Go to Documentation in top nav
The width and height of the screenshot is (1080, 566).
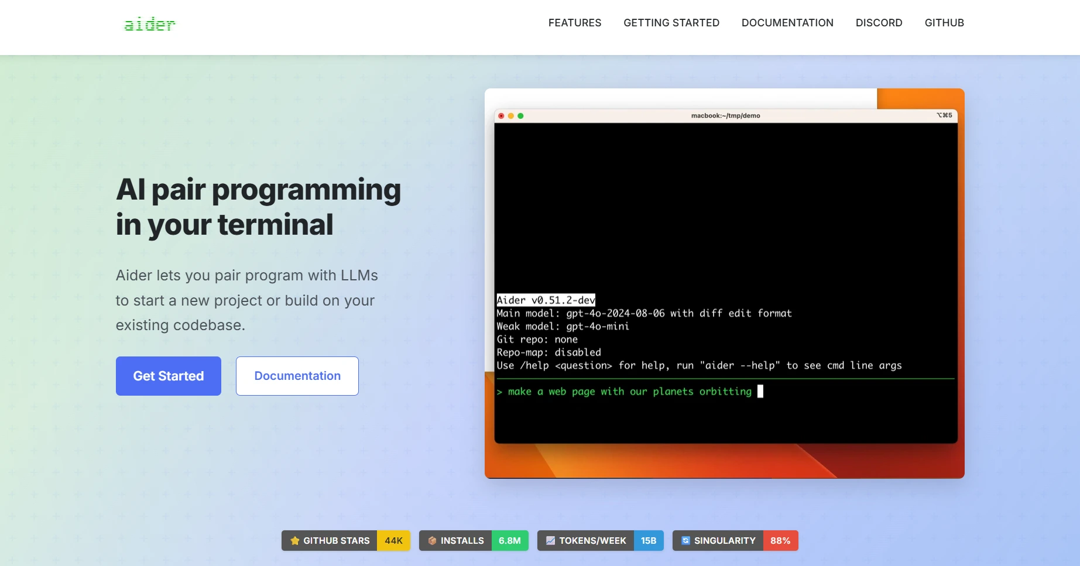pyautogui.click(x=787, y=23)
